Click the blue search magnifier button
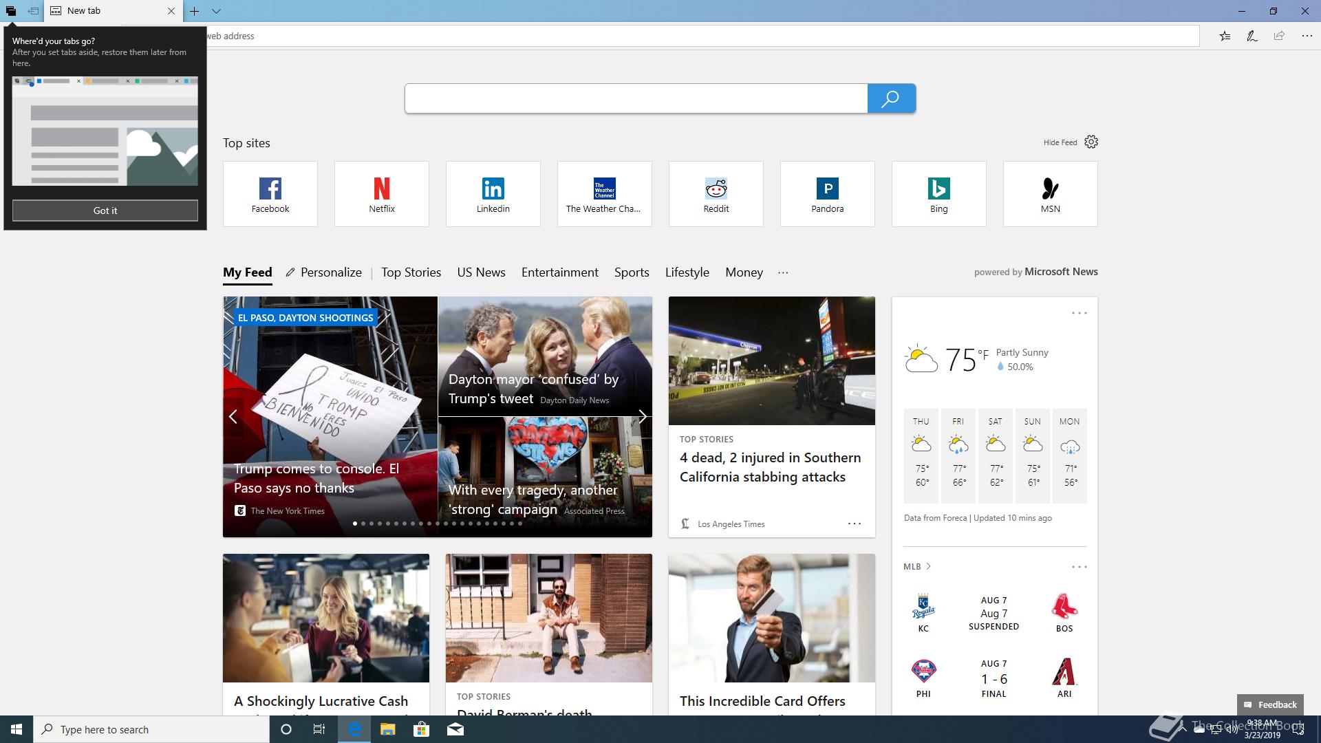The height and width of the screenshot is (743, 1321). [891, 98]
